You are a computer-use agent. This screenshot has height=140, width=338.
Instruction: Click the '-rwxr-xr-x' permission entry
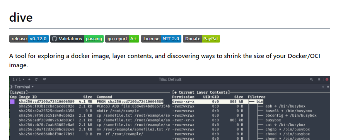coord(183,120)
